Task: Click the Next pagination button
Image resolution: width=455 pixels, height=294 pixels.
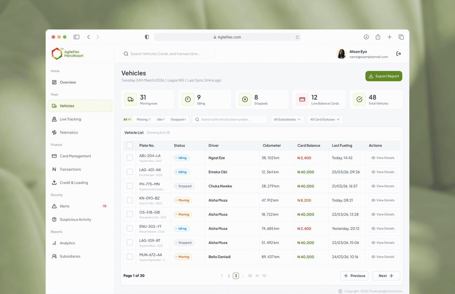Action: 386,276
